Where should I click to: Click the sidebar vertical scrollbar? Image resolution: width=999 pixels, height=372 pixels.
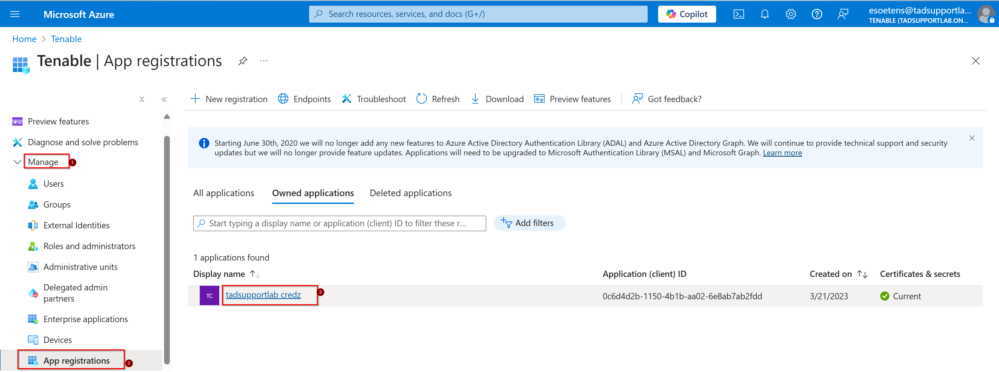167,250
